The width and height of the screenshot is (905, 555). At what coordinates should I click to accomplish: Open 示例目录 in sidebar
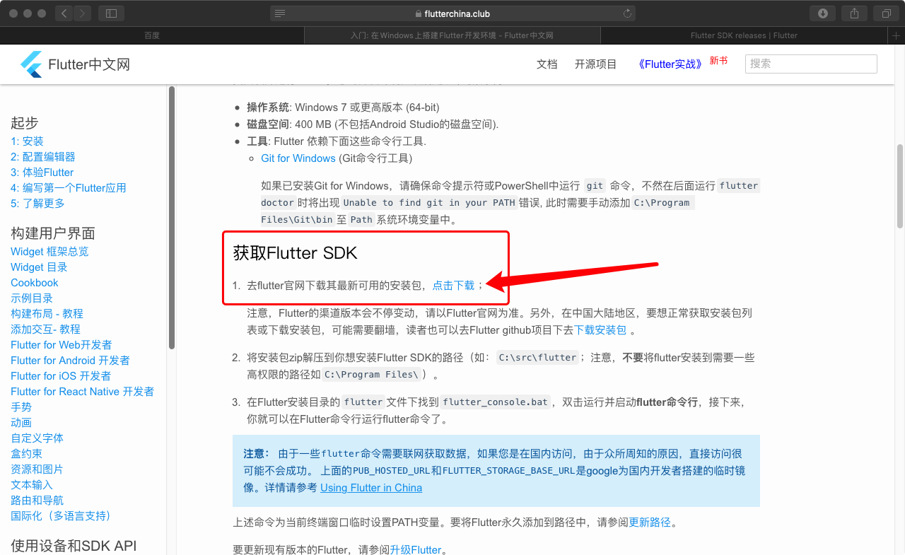coord(32,298)
